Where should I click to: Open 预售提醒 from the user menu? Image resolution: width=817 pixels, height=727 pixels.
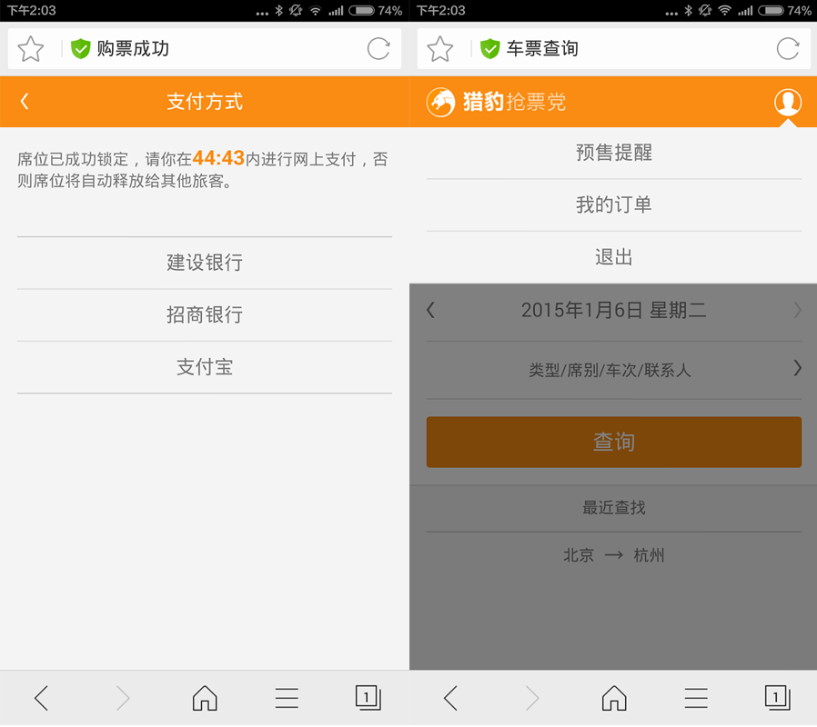pyautogui.click(x=614, y=153)
